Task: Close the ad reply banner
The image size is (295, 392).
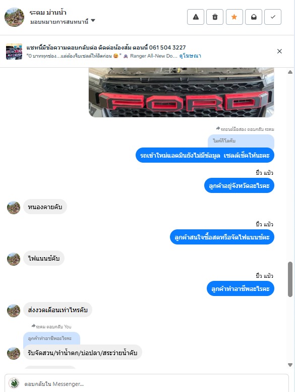Action: point(279,51)
